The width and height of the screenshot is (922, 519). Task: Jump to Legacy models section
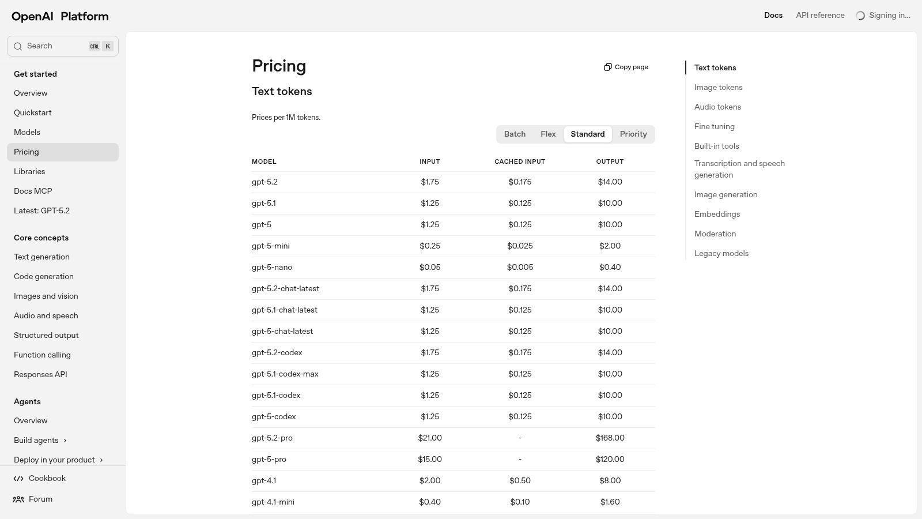click(721, 254)
